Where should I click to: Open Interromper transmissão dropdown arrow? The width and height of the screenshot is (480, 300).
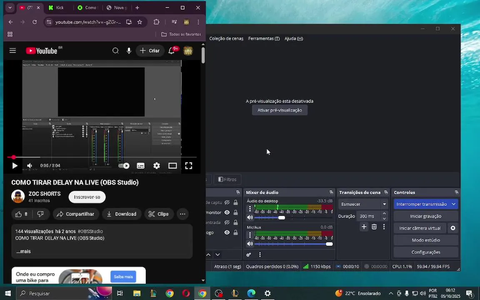pyautogui.click(x=454, y=204)
